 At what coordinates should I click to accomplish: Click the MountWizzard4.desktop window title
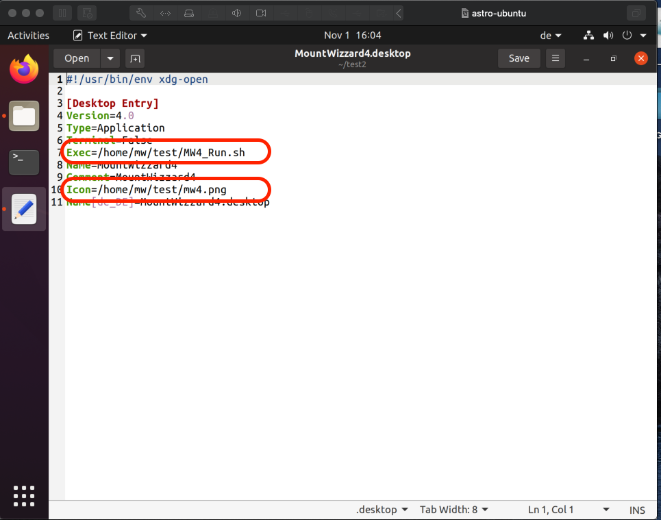click(353, 53)
